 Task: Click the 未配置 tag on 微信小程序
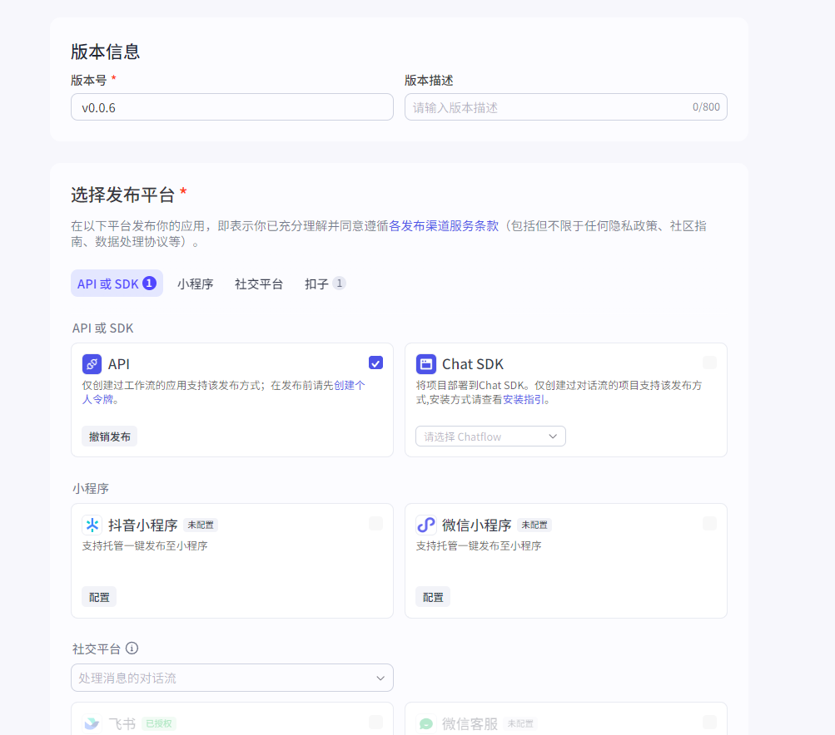coord(534,525)
